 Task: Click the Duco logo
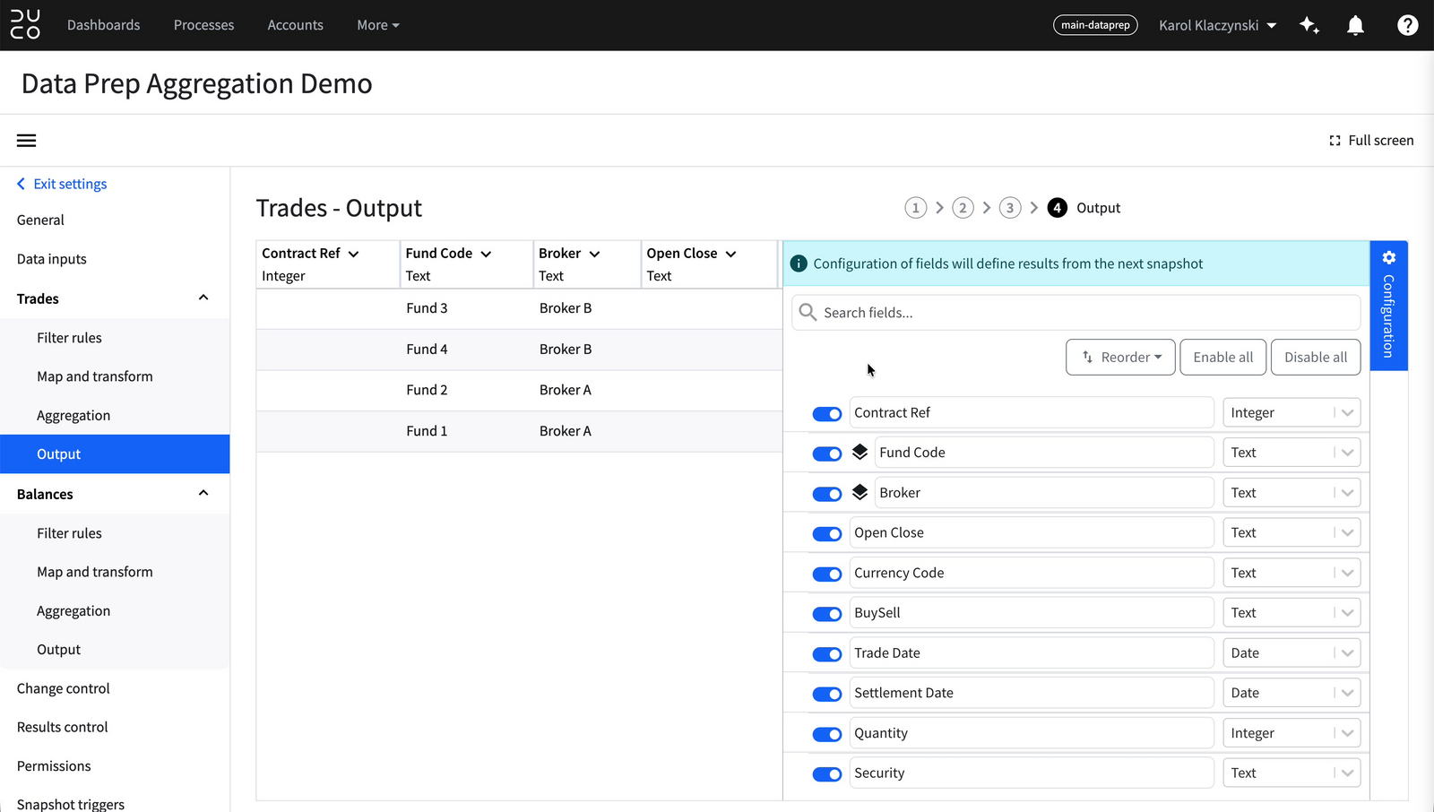coord(25,25)
